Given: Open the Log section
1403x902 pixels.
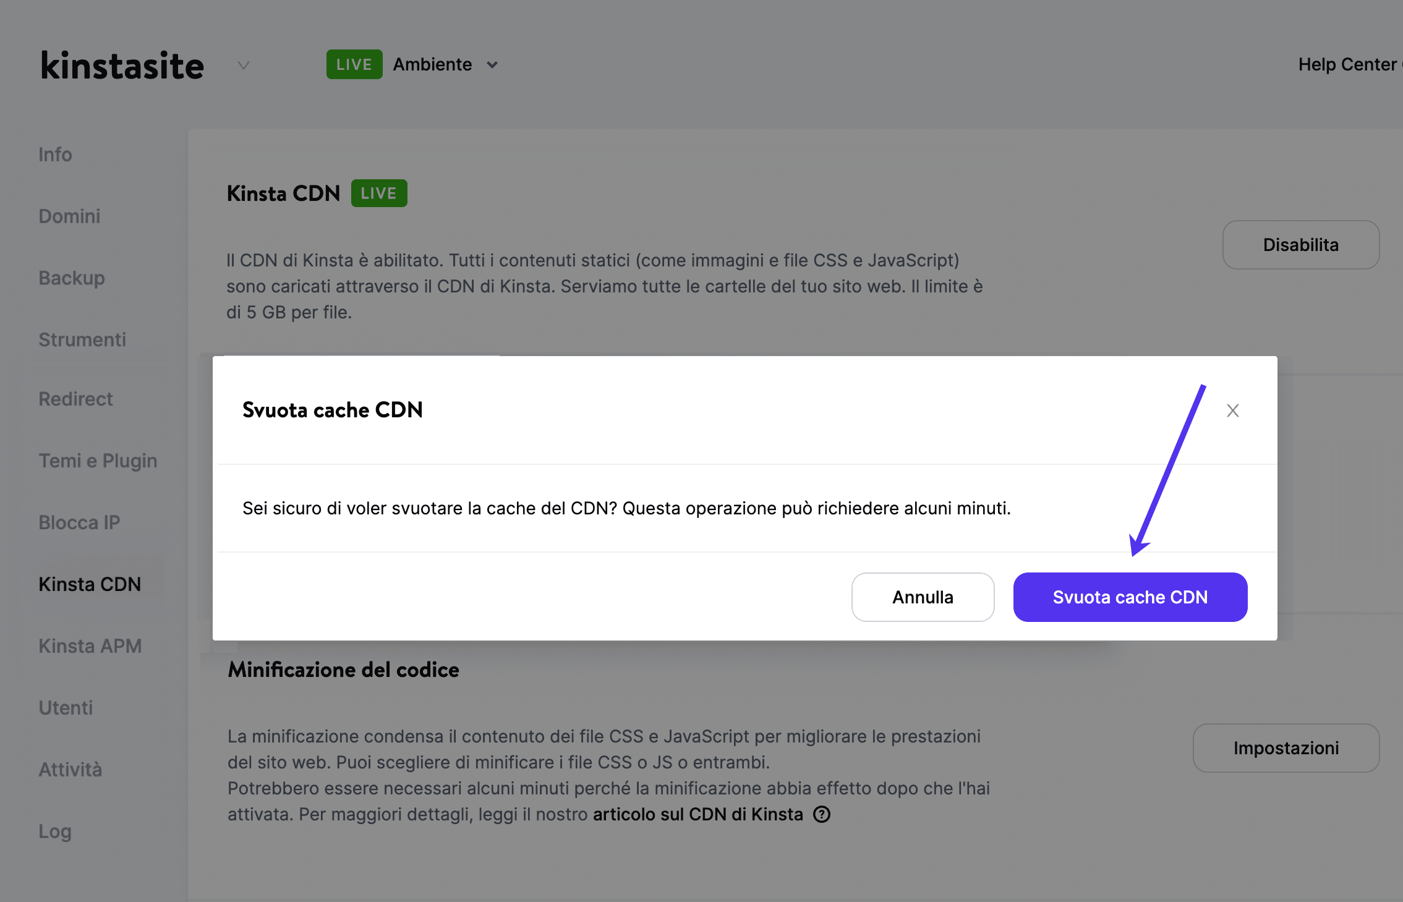Looking at the screenshot, I should tap(54, 832).
